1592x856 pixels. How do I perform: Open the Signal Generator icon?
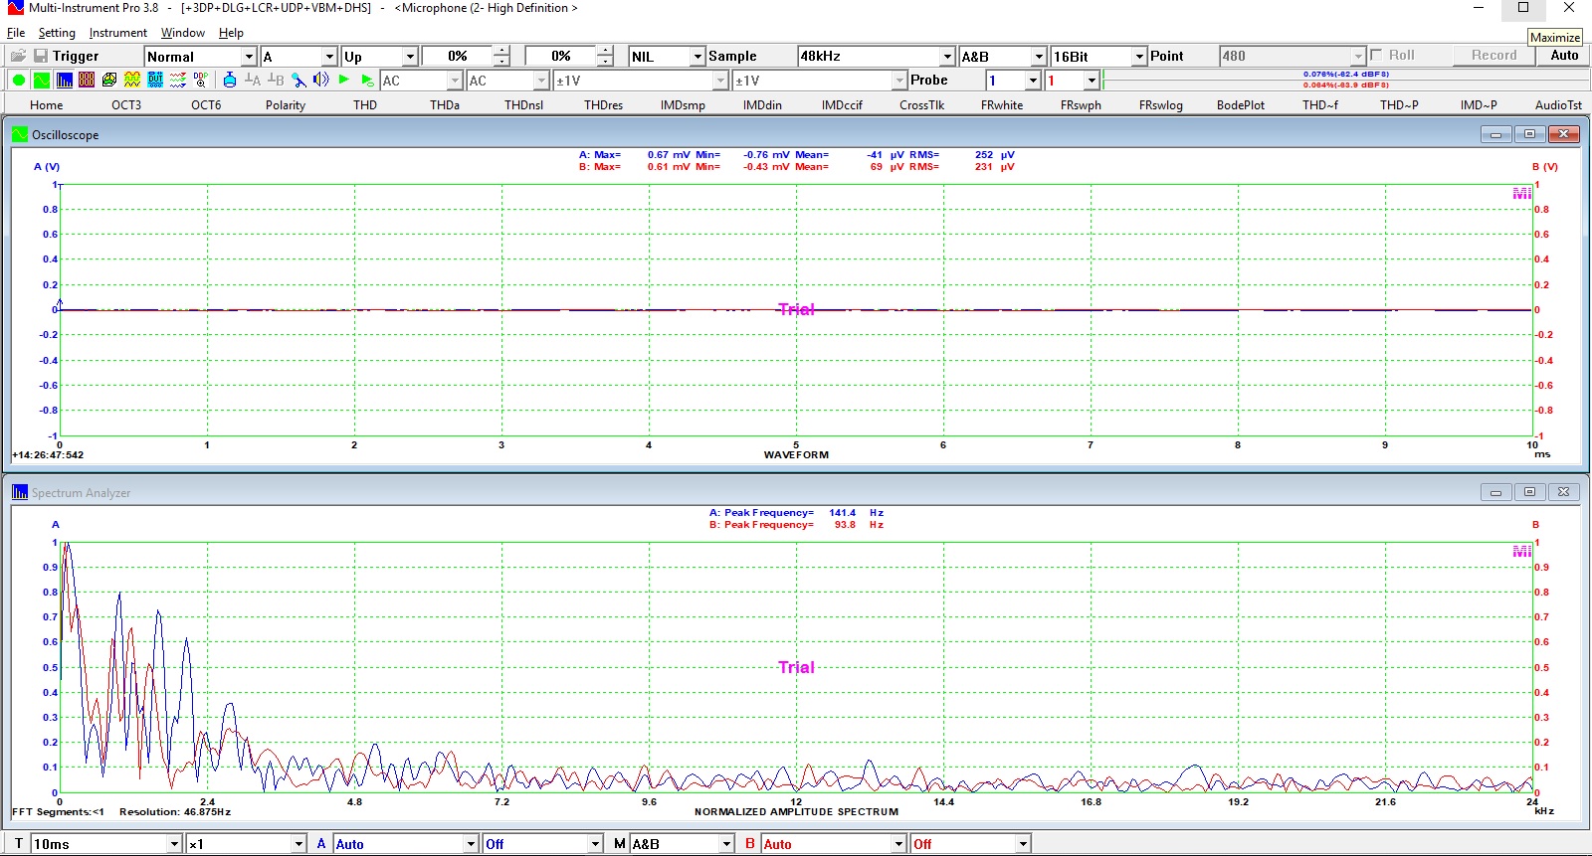tap(132, 81)
